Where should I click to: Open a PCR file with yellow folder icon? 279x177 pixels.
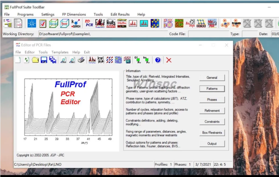coord(35,60)
